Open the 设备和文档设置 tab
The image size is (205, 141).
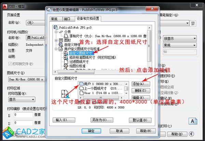point(88,18)
